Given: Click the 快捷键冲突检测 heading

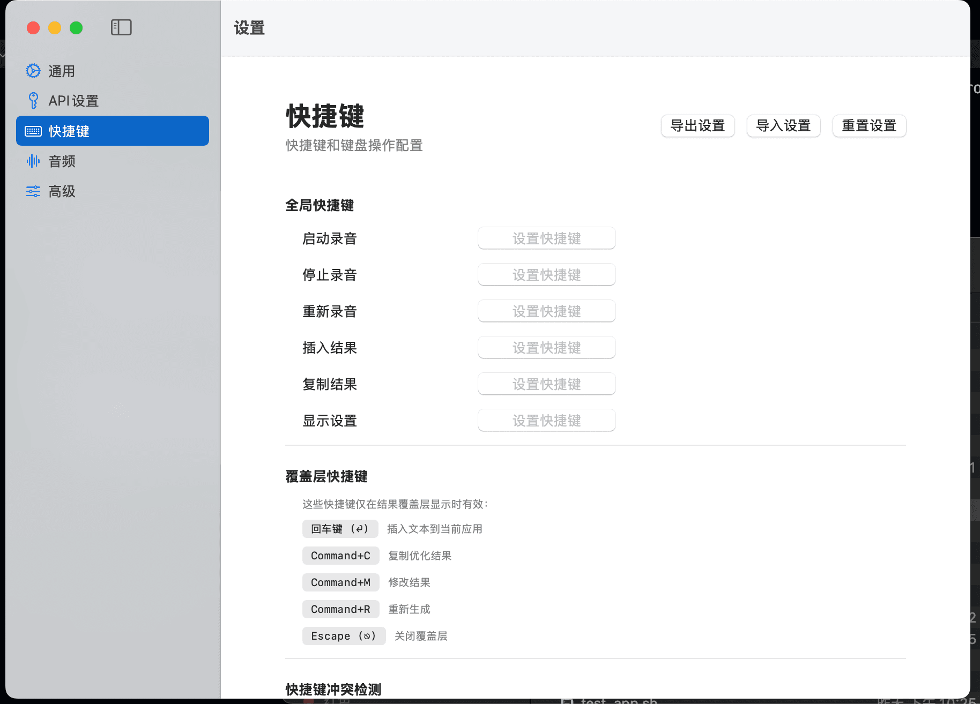Looking at the screenshot, I should [x=333, y=690].
